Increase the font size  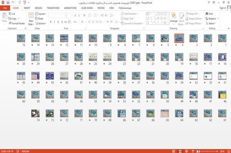tap(75, 15)
